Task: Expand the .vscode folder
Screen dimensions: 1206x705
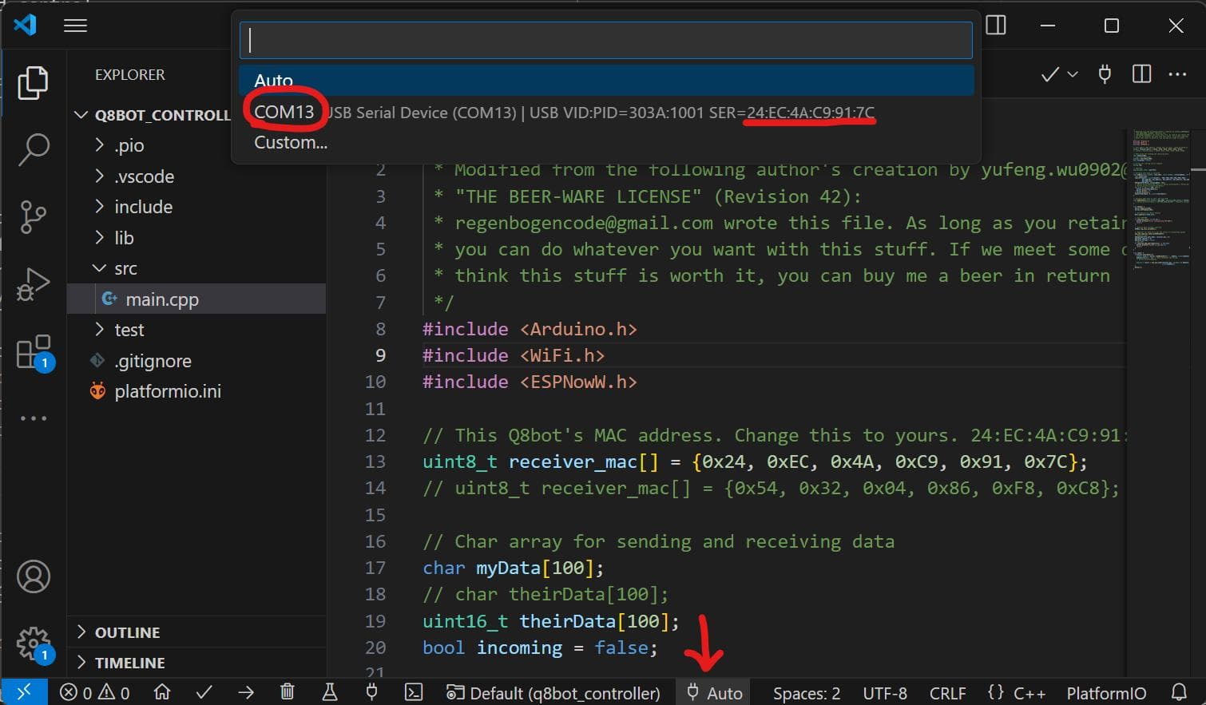Action: click(197, 176)
